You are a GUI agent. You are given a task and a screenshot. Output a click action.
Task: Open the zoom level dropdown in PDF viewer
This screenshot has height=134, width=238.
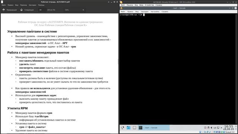point(74,10)
